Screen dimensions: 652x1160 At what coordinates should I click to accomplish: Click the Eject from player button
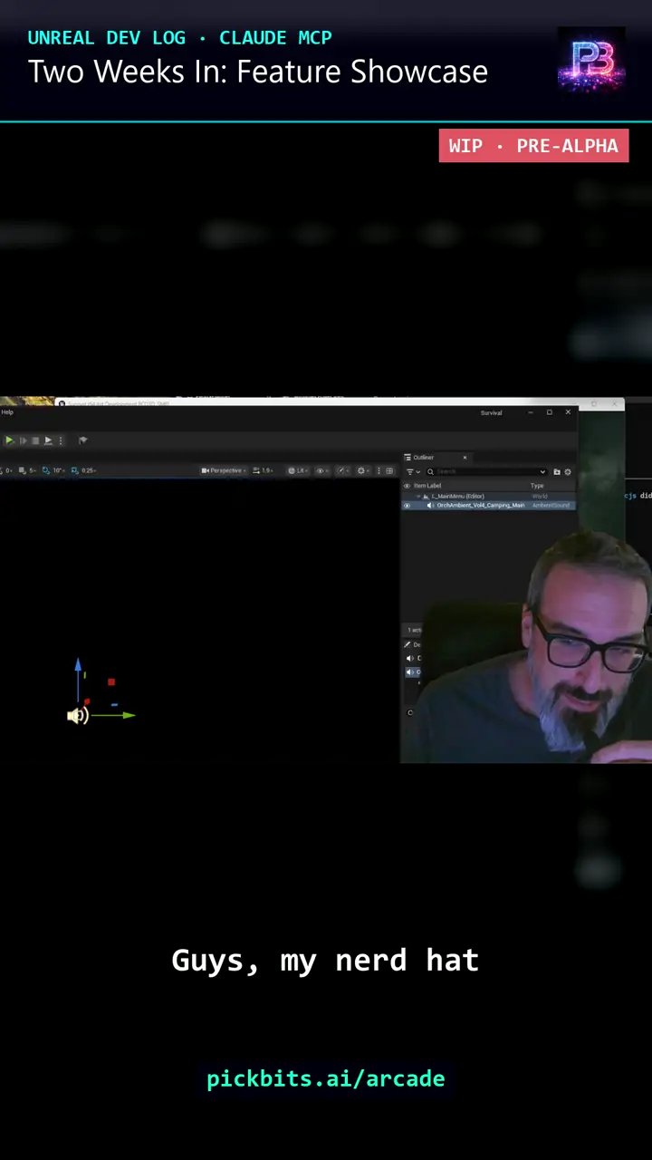point(48,440)
